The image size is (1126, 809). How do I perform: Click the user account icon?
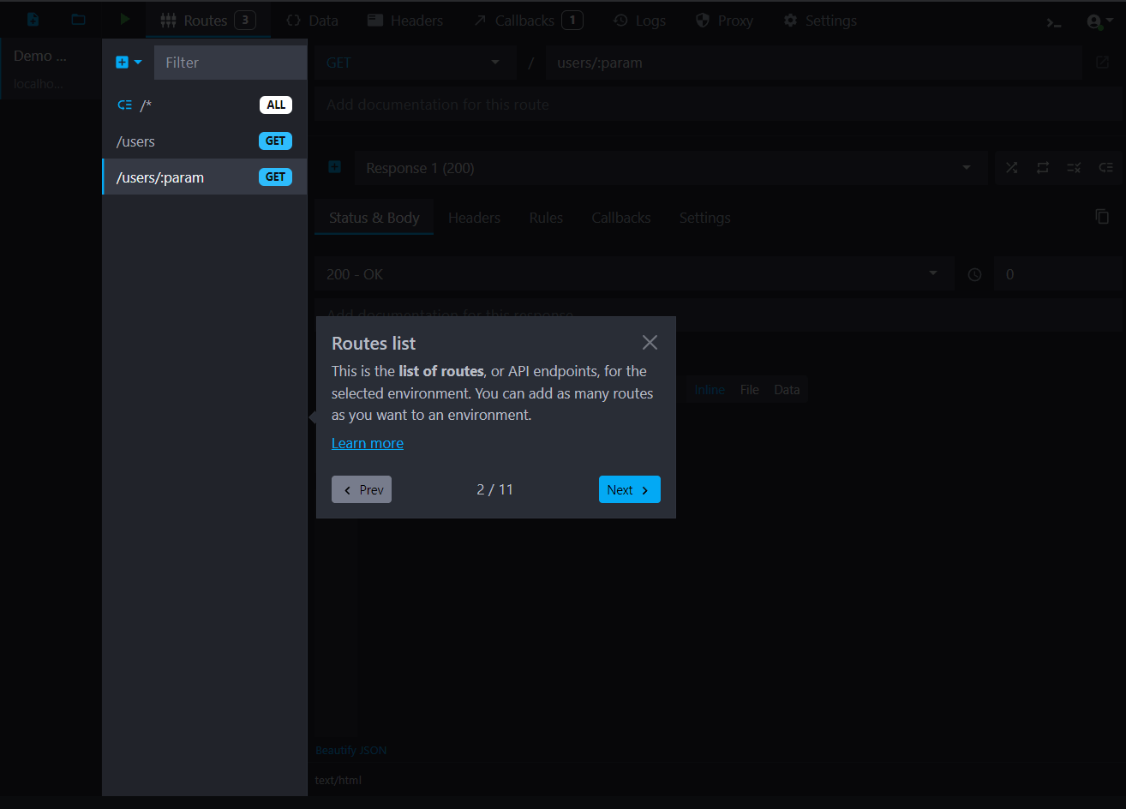pyautogui.click(x=1095, y=21)
